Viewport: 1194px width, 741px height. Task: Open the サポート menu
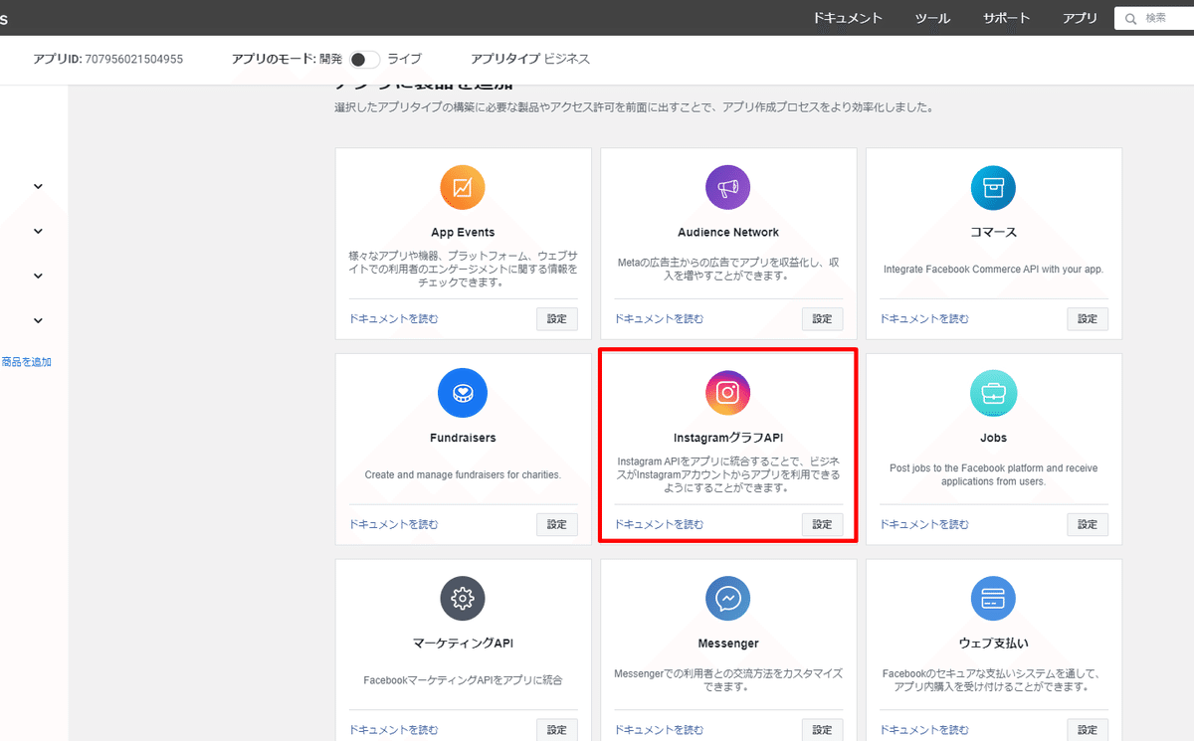(x=1007, y=18)
